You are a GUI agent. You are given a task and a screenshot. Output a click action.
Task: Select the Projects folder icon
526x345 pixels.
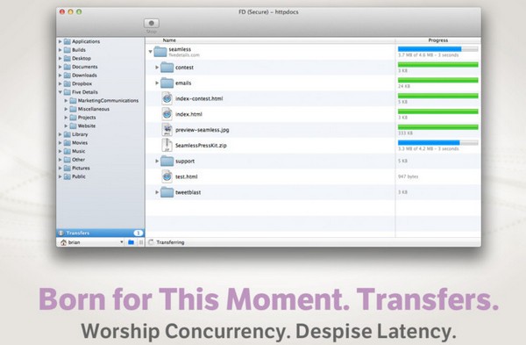coord(73,118)
